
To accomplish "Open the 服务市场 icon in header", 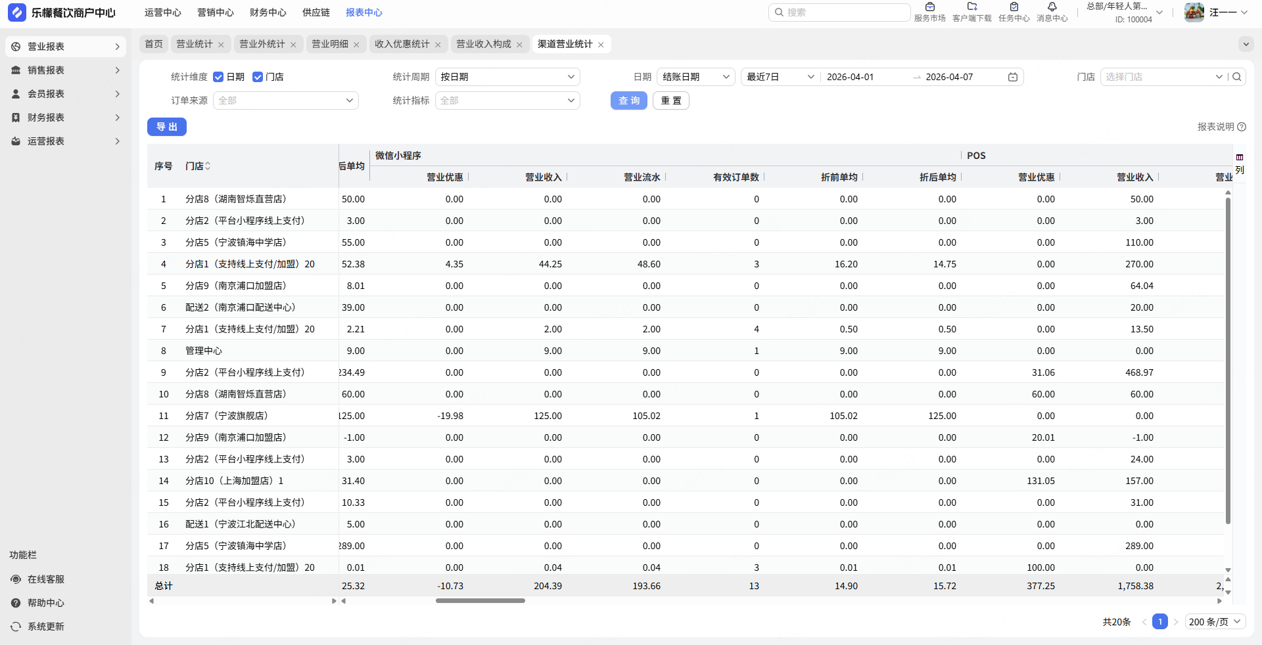I will tap(929, 7).
